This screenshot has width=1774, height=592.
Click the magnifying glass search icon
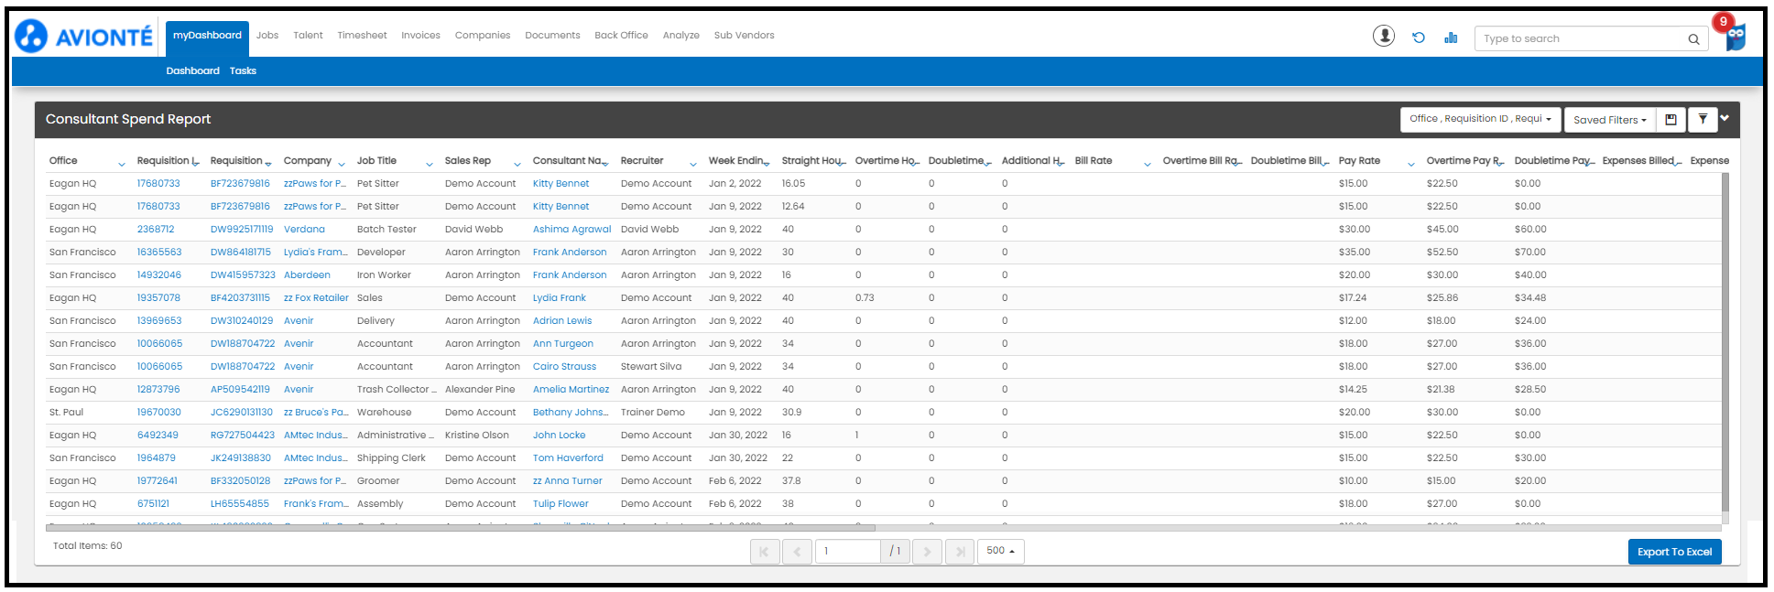click(1693, 39)
